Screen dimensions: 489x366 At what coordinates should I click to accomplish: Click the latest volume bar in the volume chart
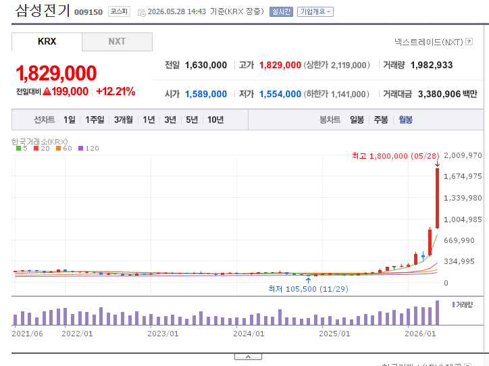coord(437,313)
